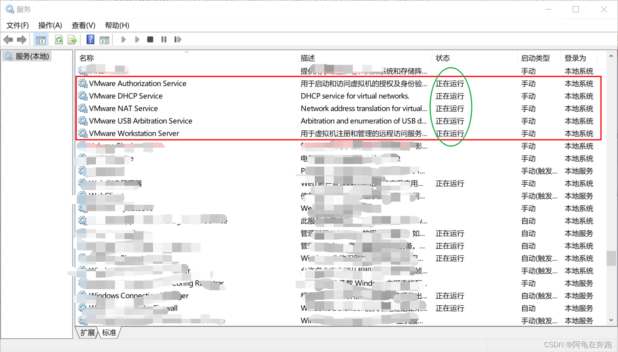Select the VMware NAT Service entry

tap(124, 108)
